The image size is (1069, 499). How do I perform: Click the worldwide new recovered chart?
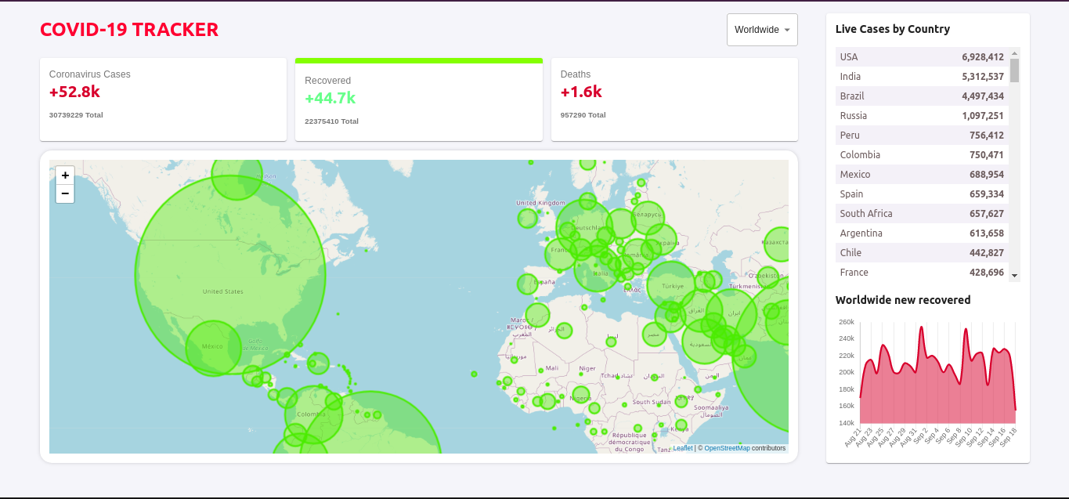click(937, 376)
